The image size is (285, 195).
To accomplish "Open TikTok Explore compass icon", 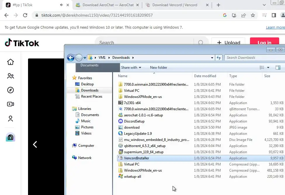I will tap(10, 90).
